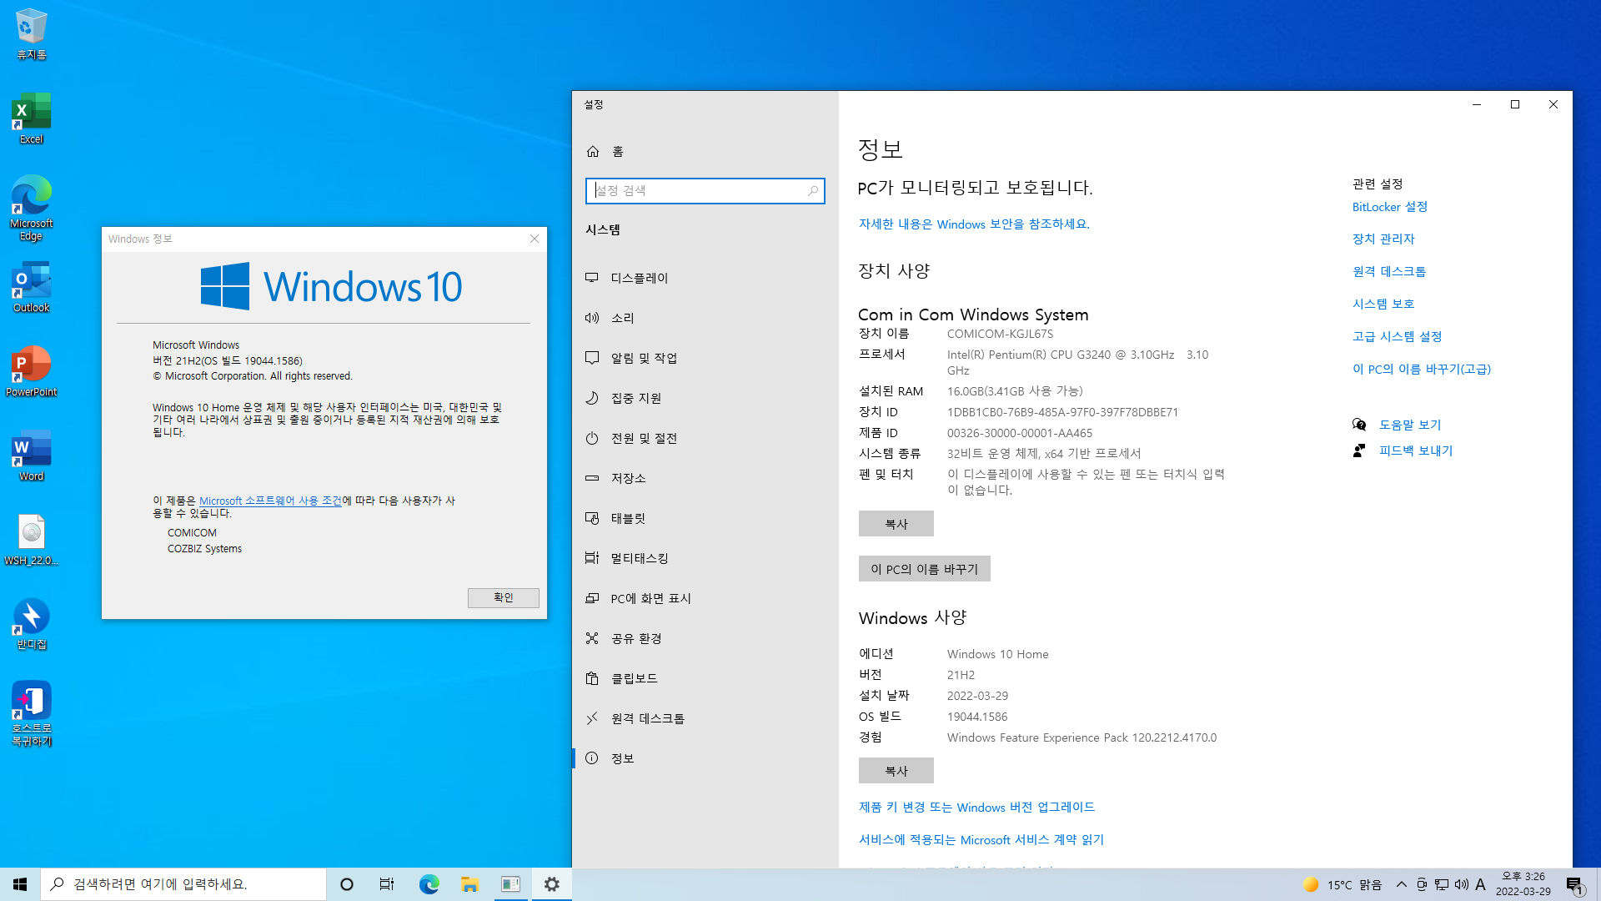This screenshot has height=901, width=1601.
Task: Open 원격 데스크톱 in sidebar
Action: coord(705,718)
